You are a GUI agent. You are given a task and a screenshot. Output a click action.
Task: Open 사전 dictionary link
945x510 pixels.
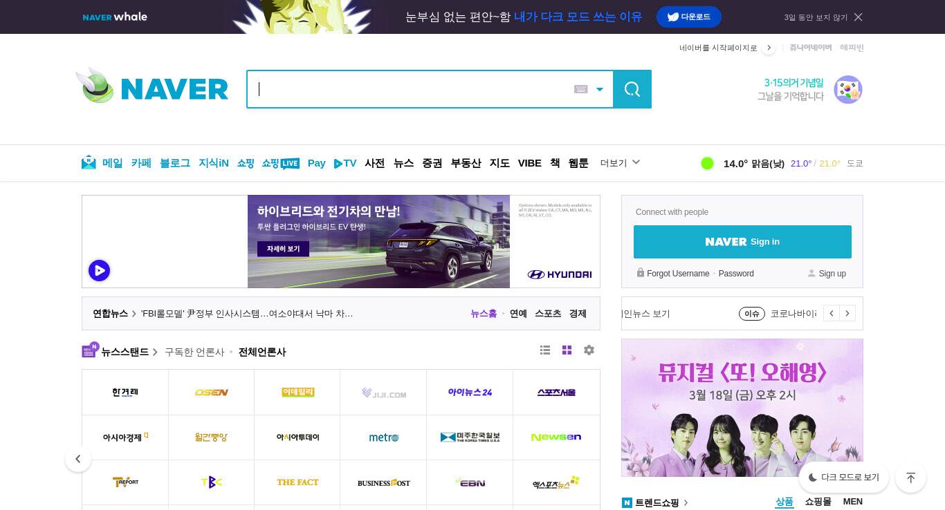coord(375,163)
